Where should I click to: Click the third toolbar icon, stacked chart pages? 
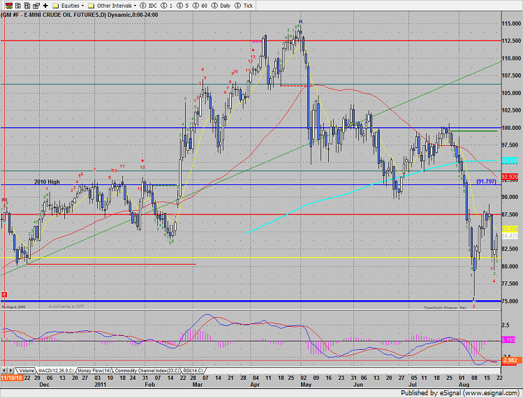[x=27, y=6]
